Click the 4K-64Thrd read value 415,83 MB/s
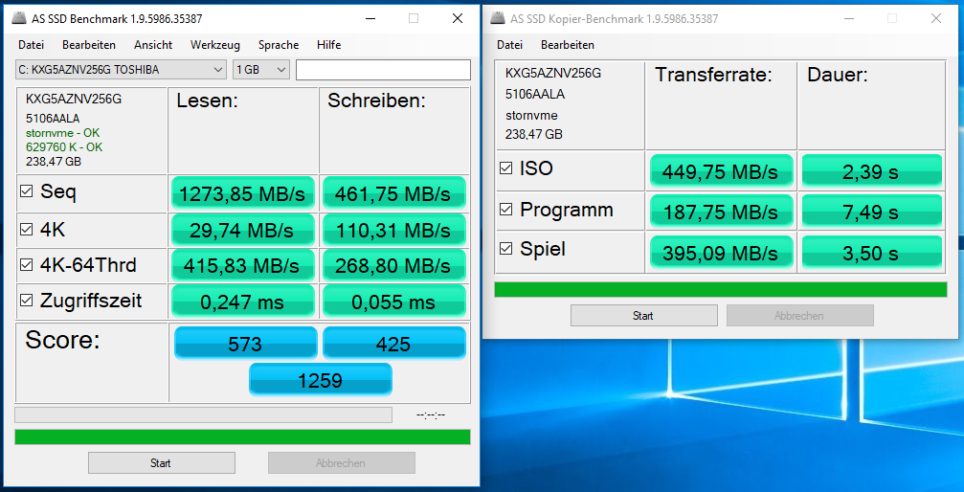Screen dimensions: 964x492 pyautogui.click(x=242, y=266)
